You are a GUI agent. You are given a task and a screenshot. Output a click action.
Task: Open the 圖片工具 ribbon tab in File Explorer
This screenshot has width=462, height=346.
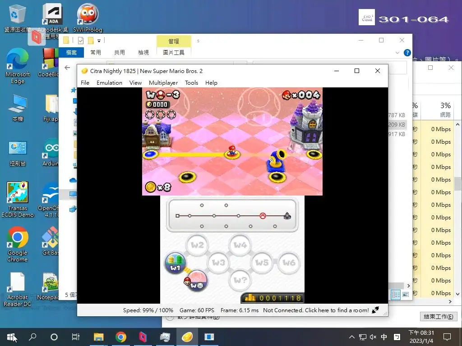[174, 52]
